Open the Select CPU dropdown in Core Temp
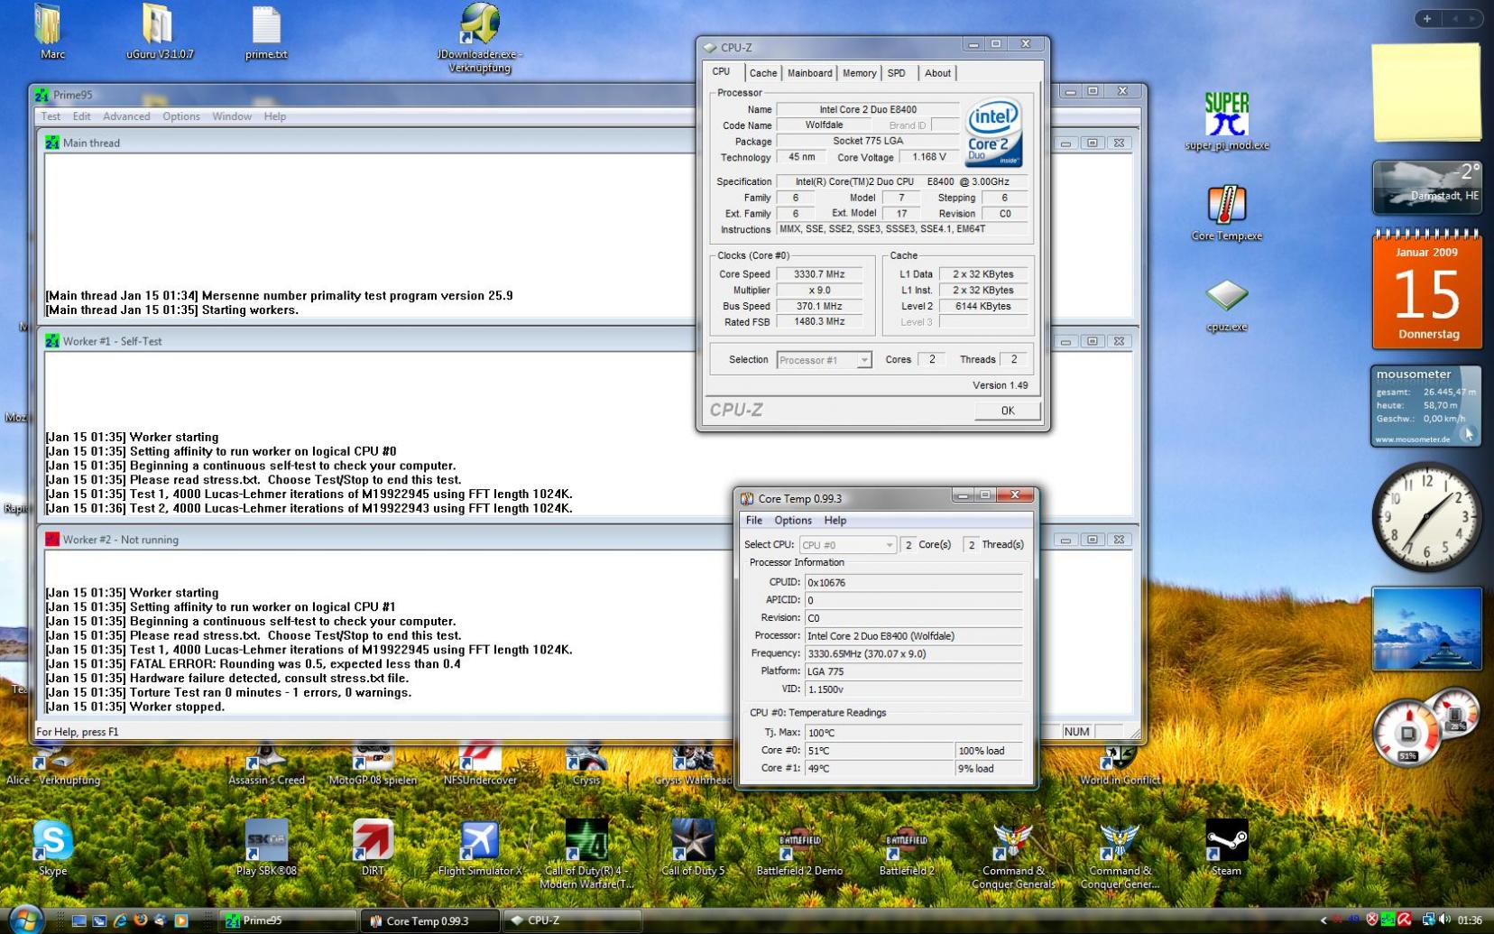Image resolution: width=1494 pixels, height=934 pixels. click(847, 545)
